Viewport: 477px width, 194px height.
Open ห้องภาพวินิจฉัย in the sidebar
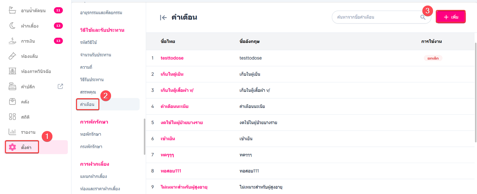36,71
